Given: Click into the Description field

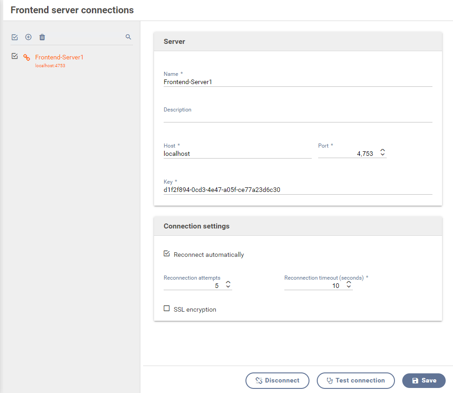Looking at the screenshot, I should [298, 117].
